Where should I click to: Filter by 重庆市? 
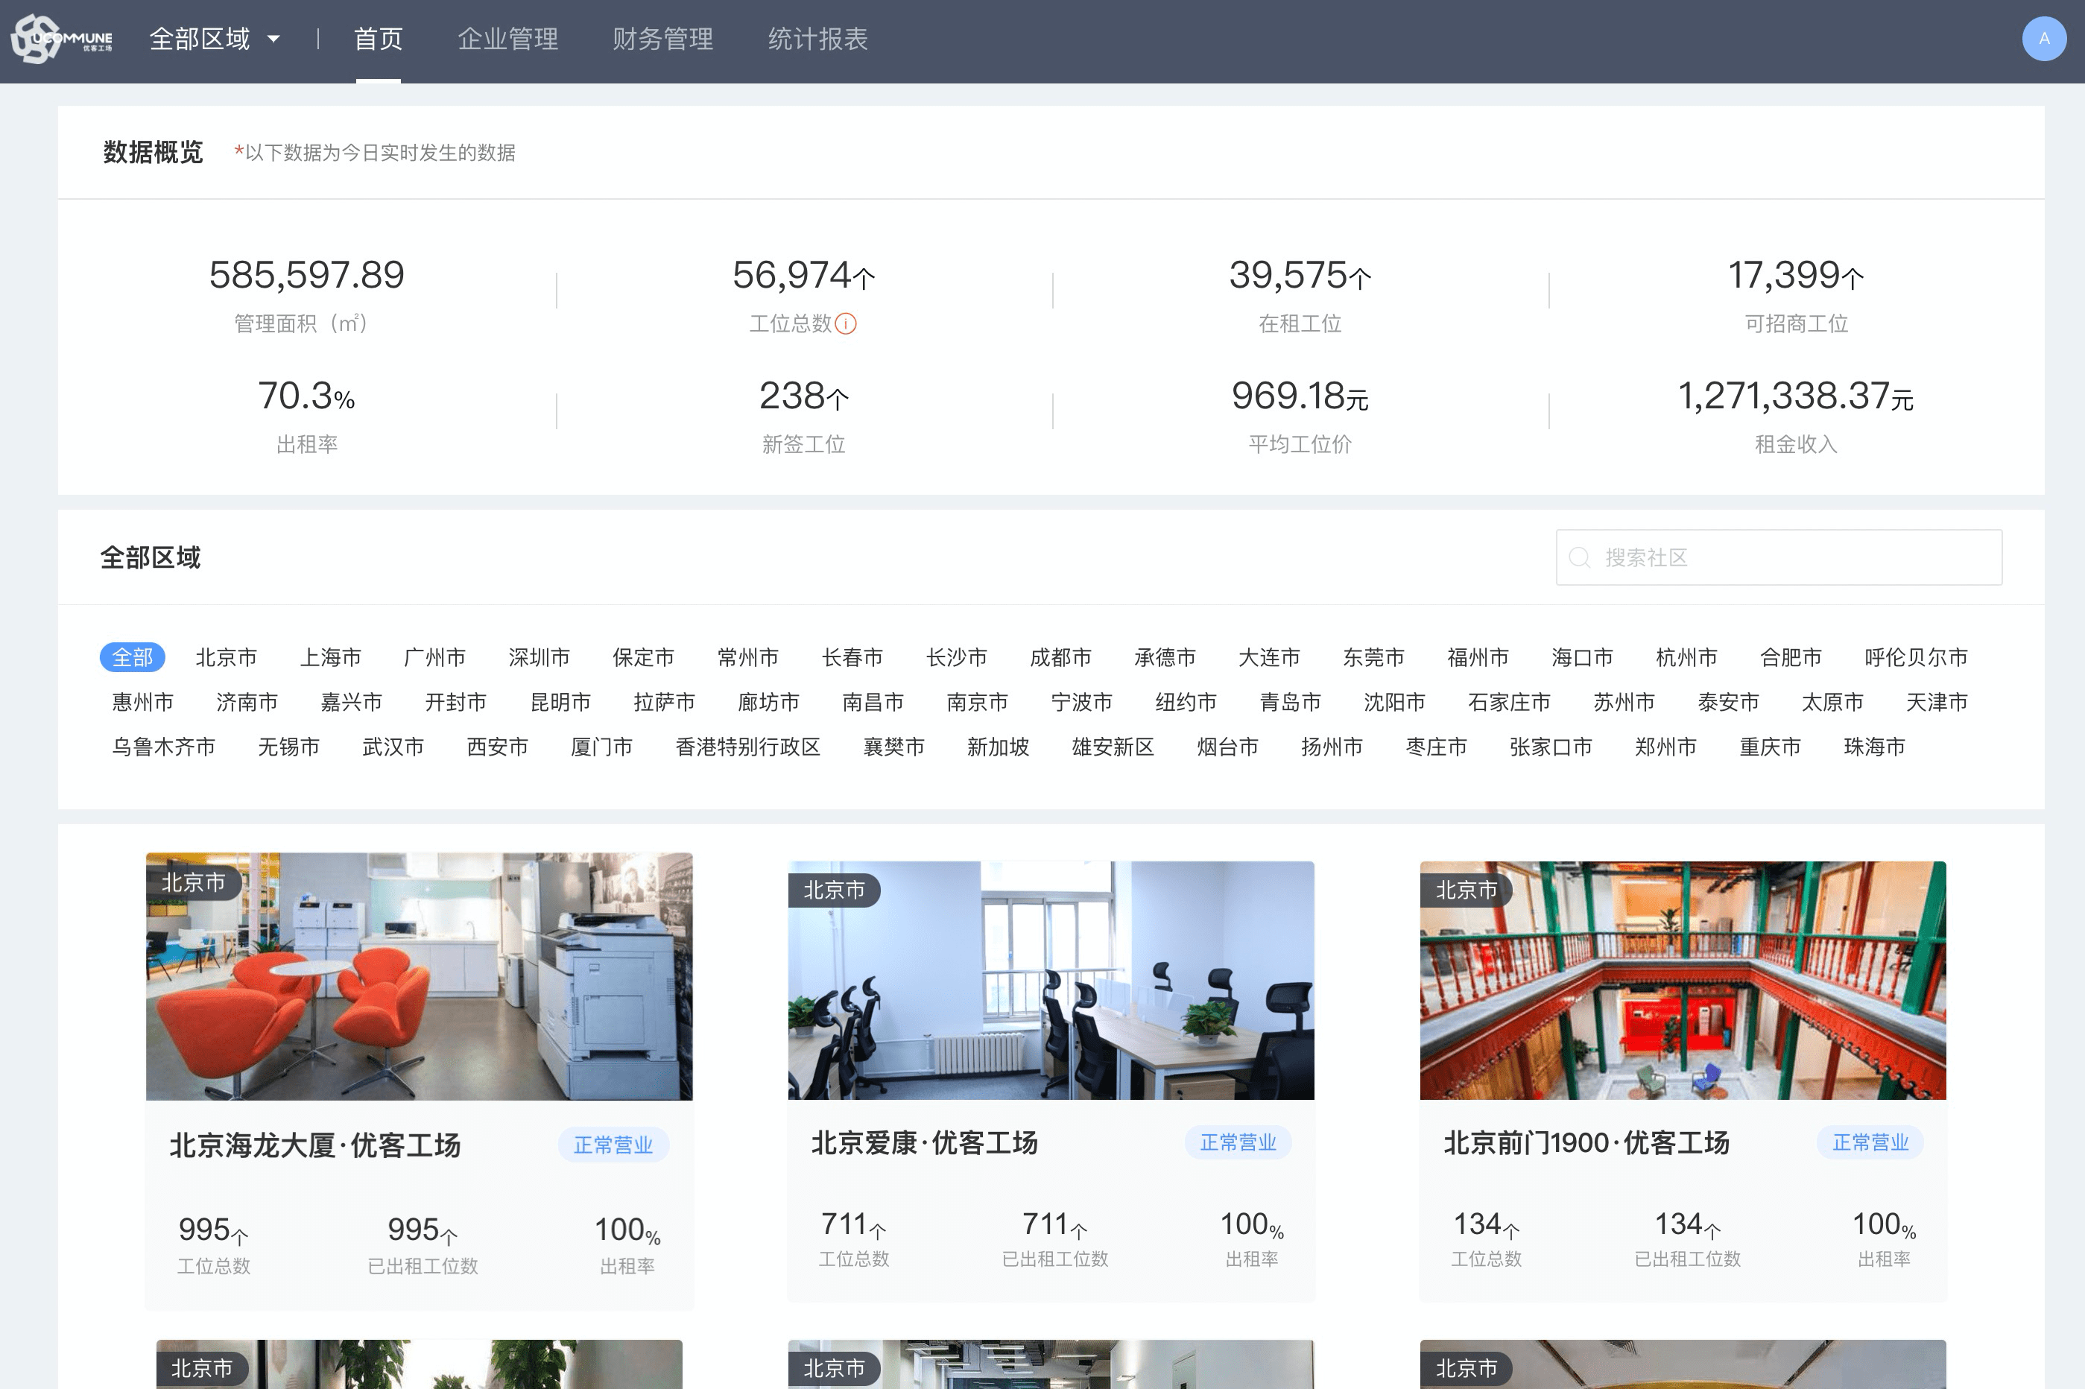[x=1771, y=747]
